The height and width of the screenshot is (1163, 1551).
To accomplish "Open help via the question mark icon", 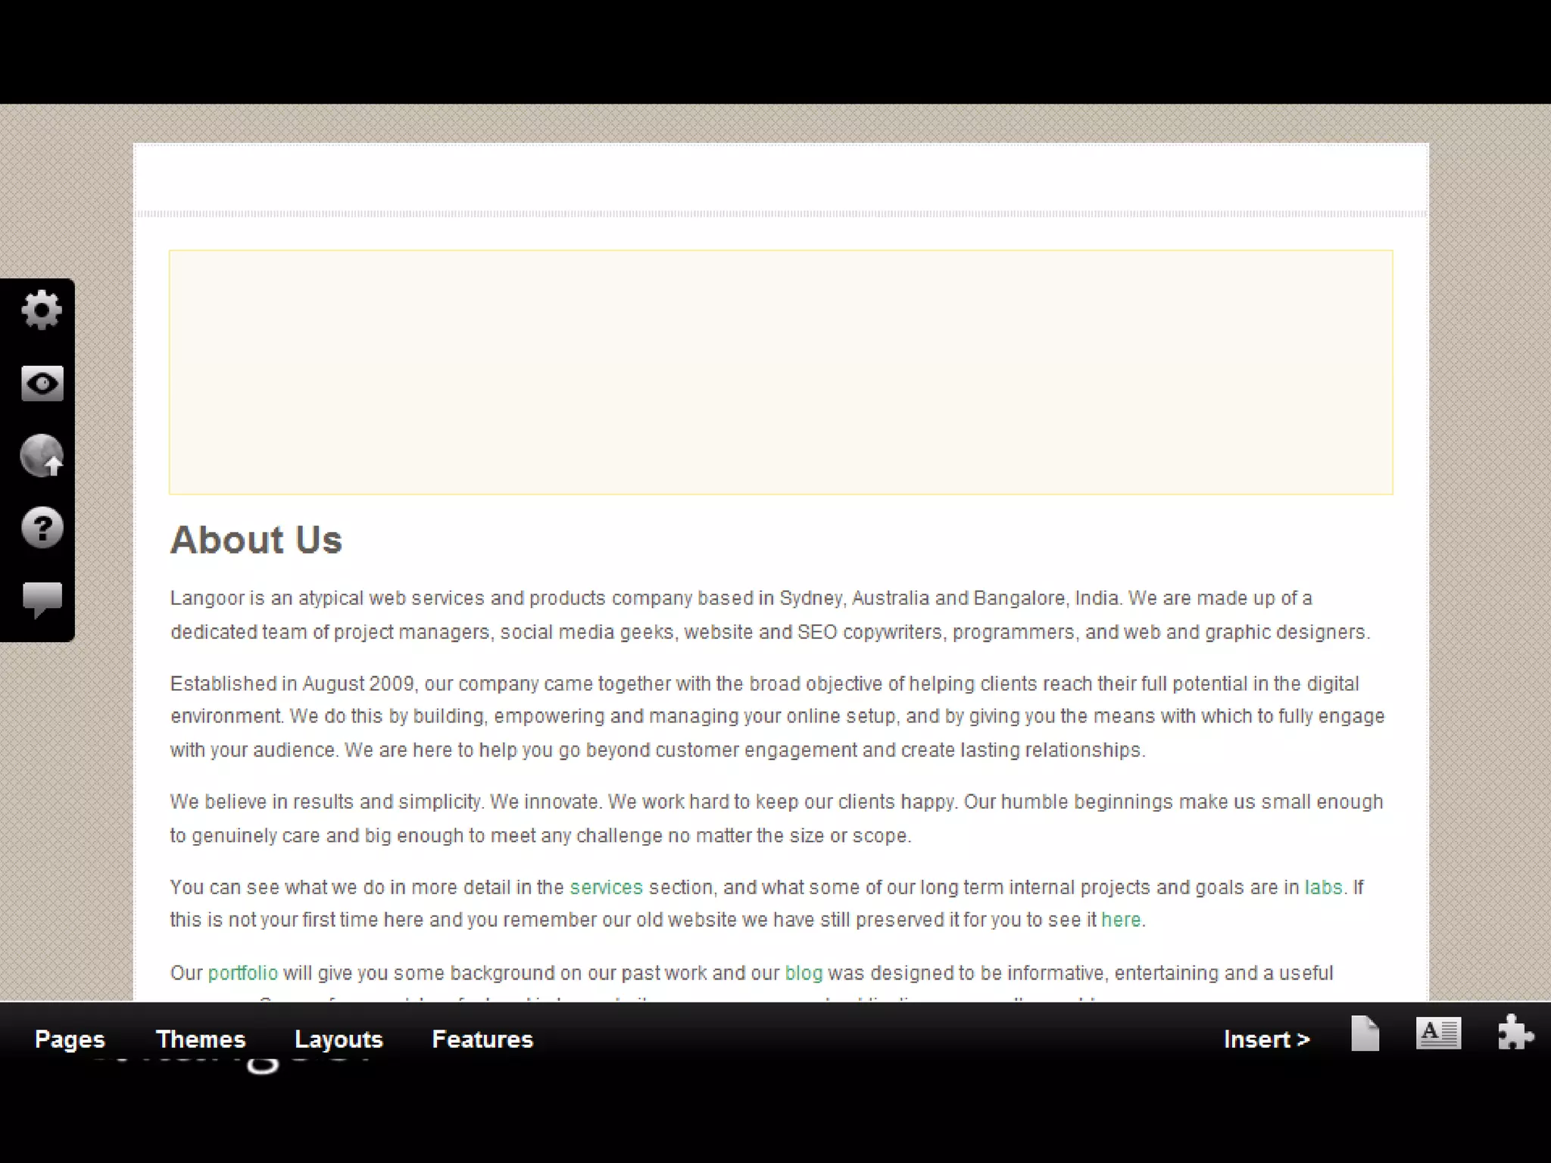I will coord(42,527).
